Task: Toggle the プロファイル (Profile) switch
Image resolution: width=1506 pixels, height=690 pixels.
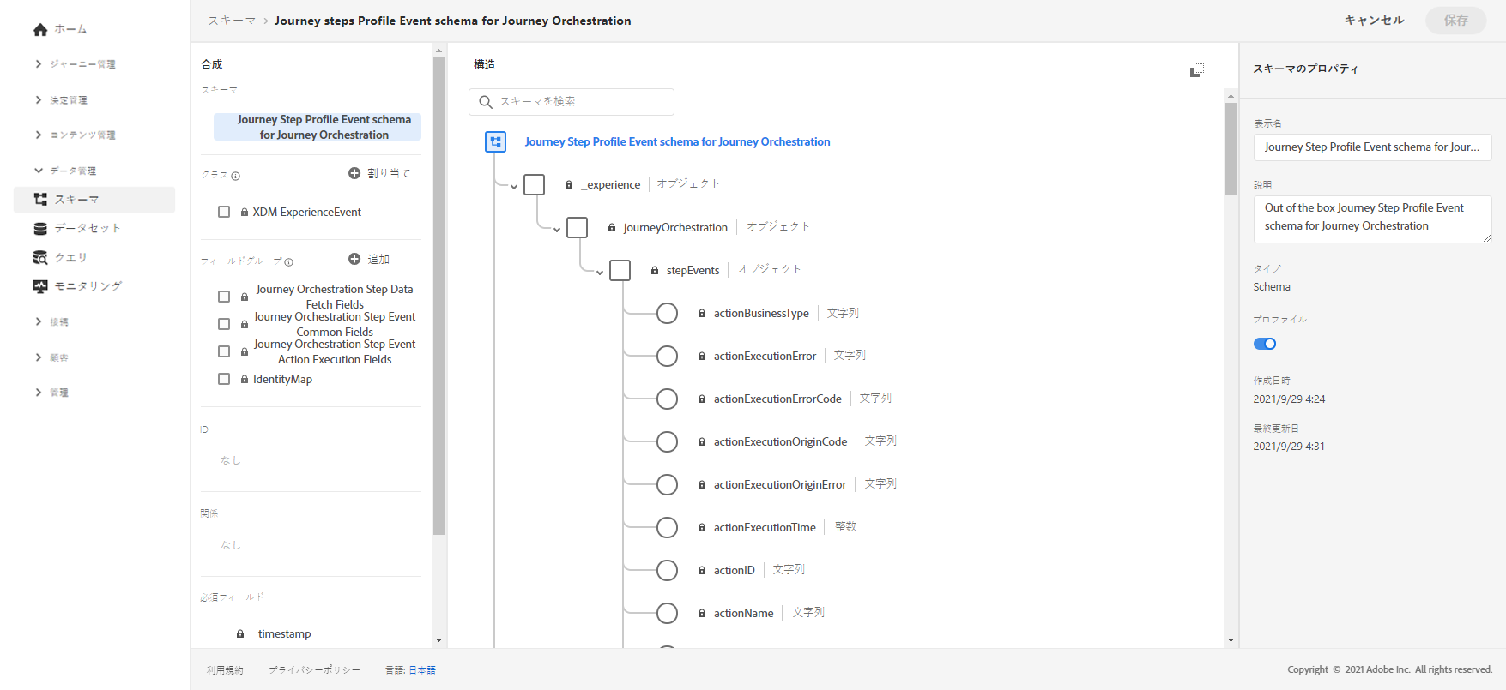Action: pyautogui.click(x=1265, y=344)
